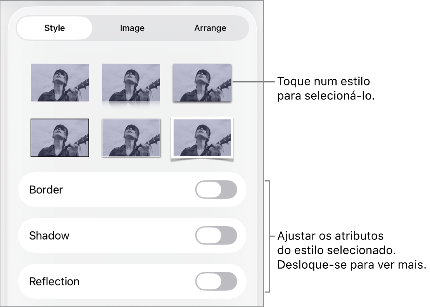Image resolution: width=430 pixels, height=307 pixels.
Task: Tap the Border row label
Action: [x=46, y=190]
